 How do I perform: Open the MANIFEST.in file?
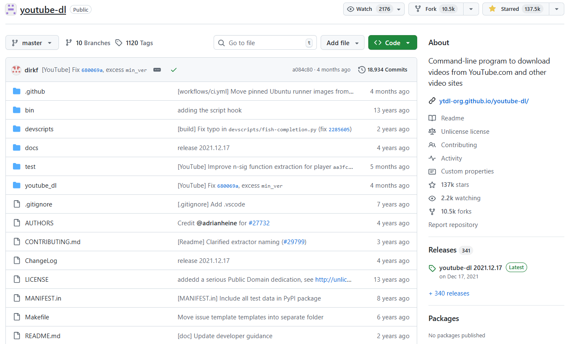(x=43, y=298)
